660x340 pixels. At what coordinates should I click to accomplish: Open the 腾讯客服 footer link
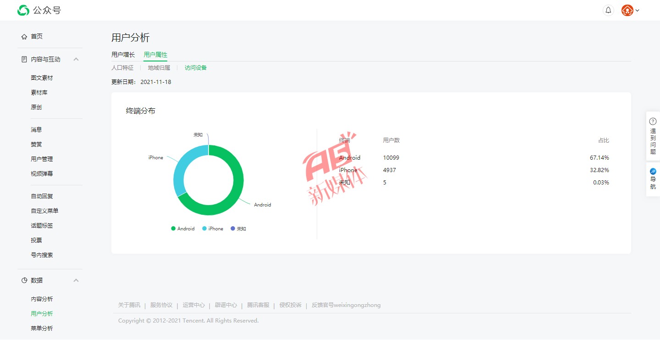(x=258, y=305)
